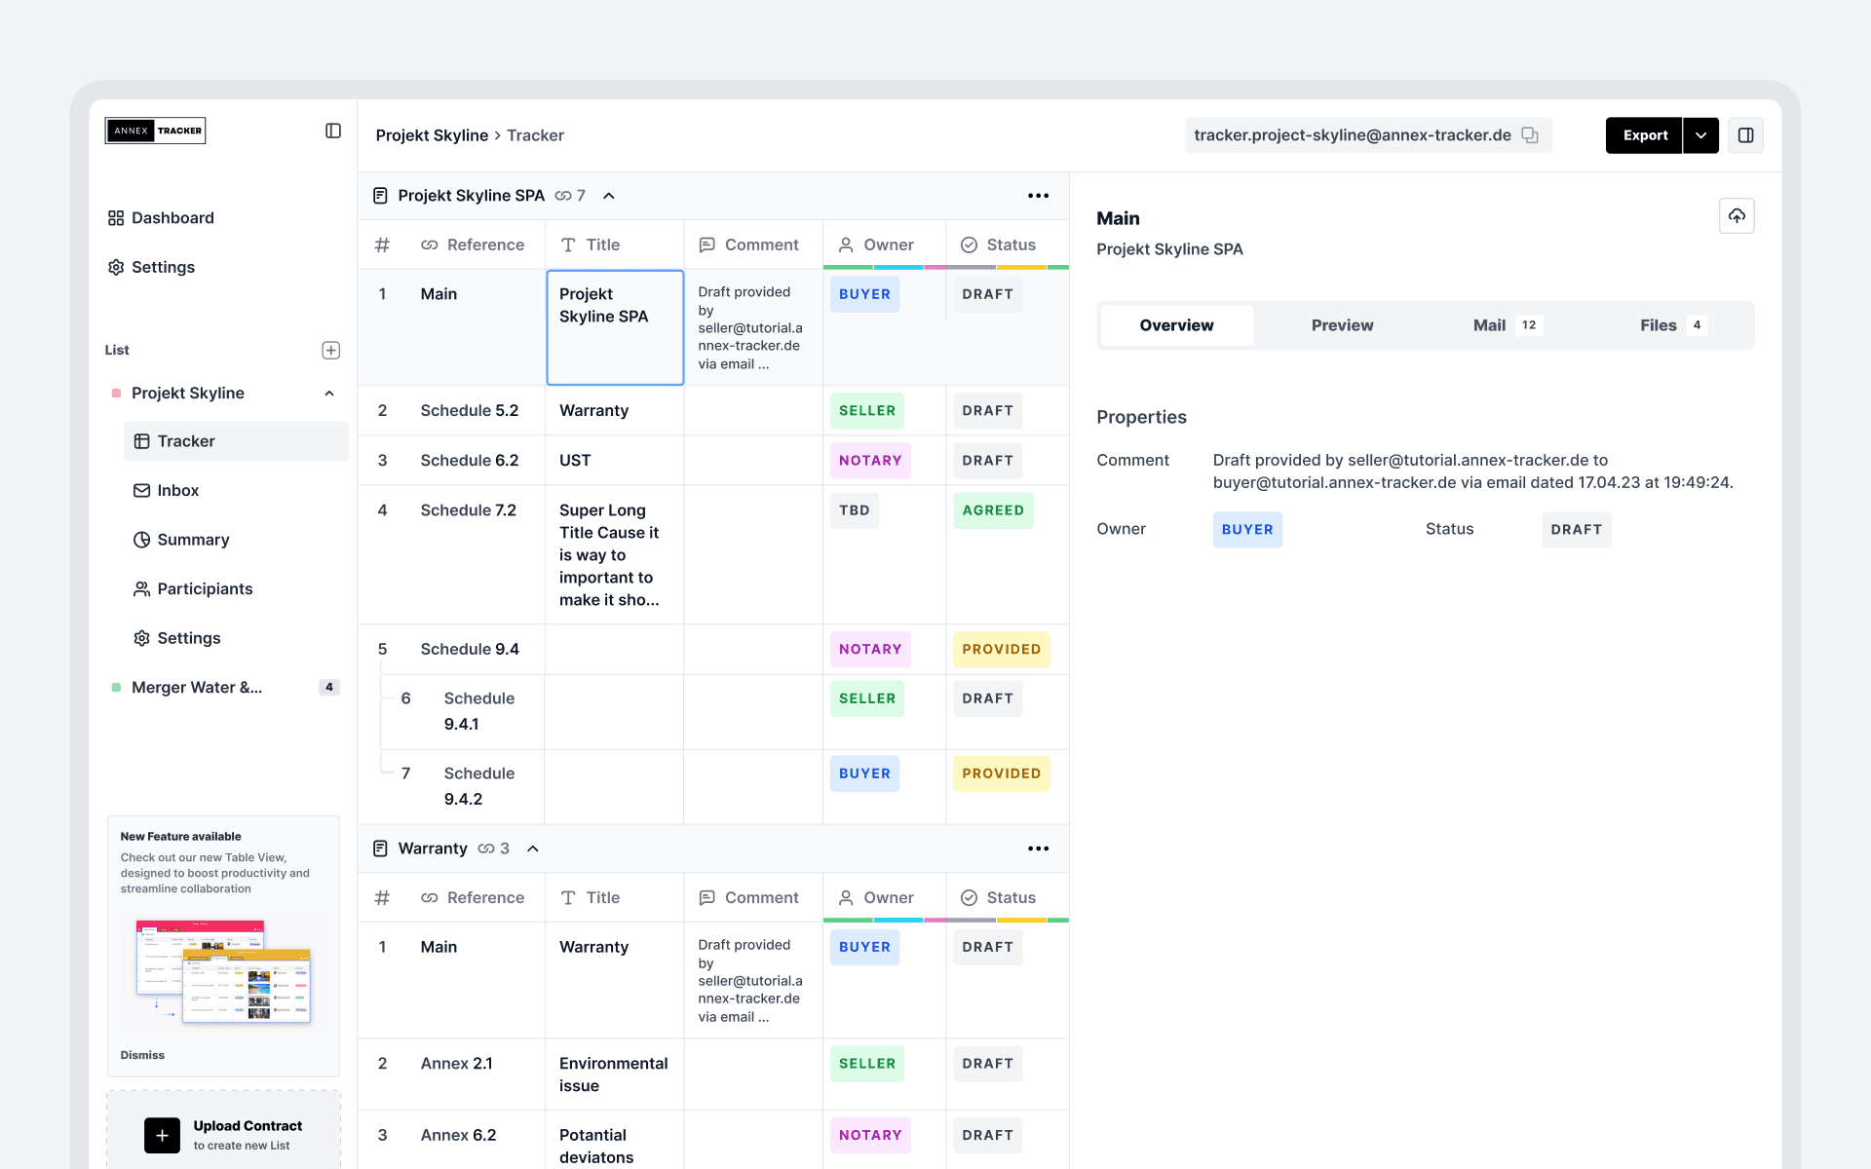
Task: Add new list with plus icon
Action: [x=331, y=350]
